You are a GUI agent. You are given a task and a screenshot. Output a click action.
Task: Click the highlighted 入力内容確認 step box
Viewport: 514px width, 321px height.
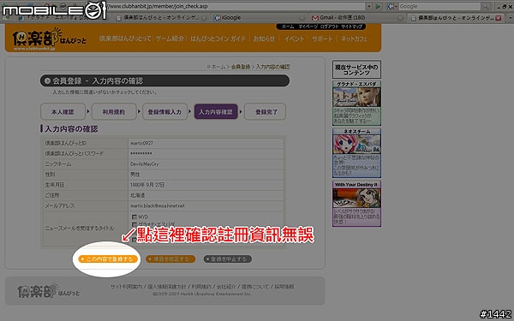pos(216,111)
